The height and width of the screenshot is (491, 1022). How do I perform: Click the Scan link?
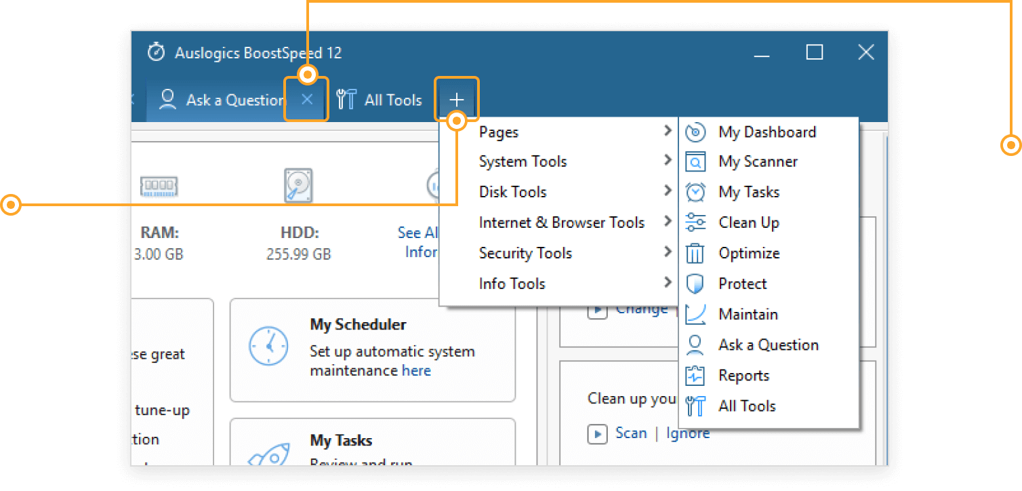(631, 433)
